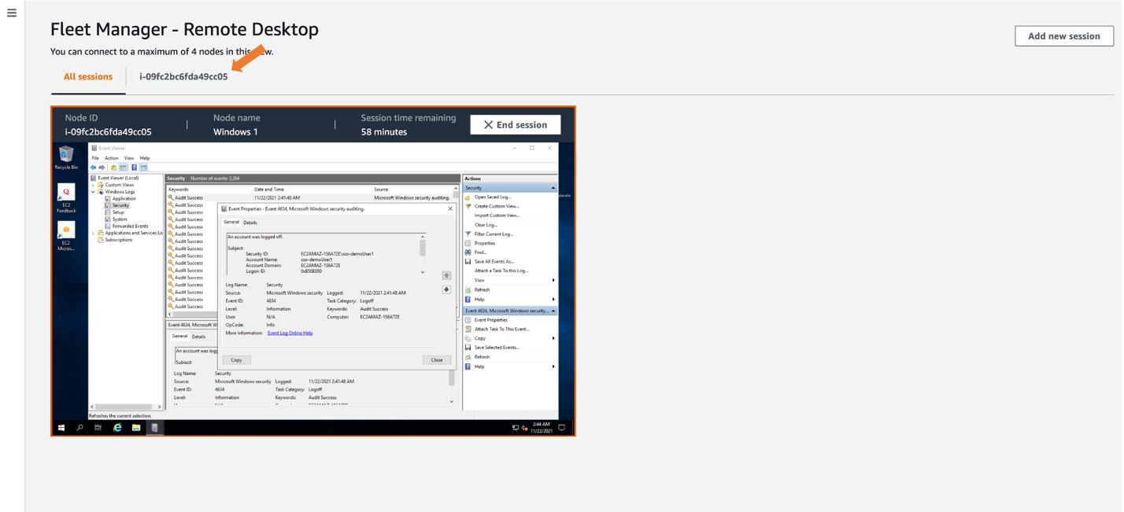Viewport: 1124px width, 512px height.
Task: Click the End session button
Action: (516, 124)
